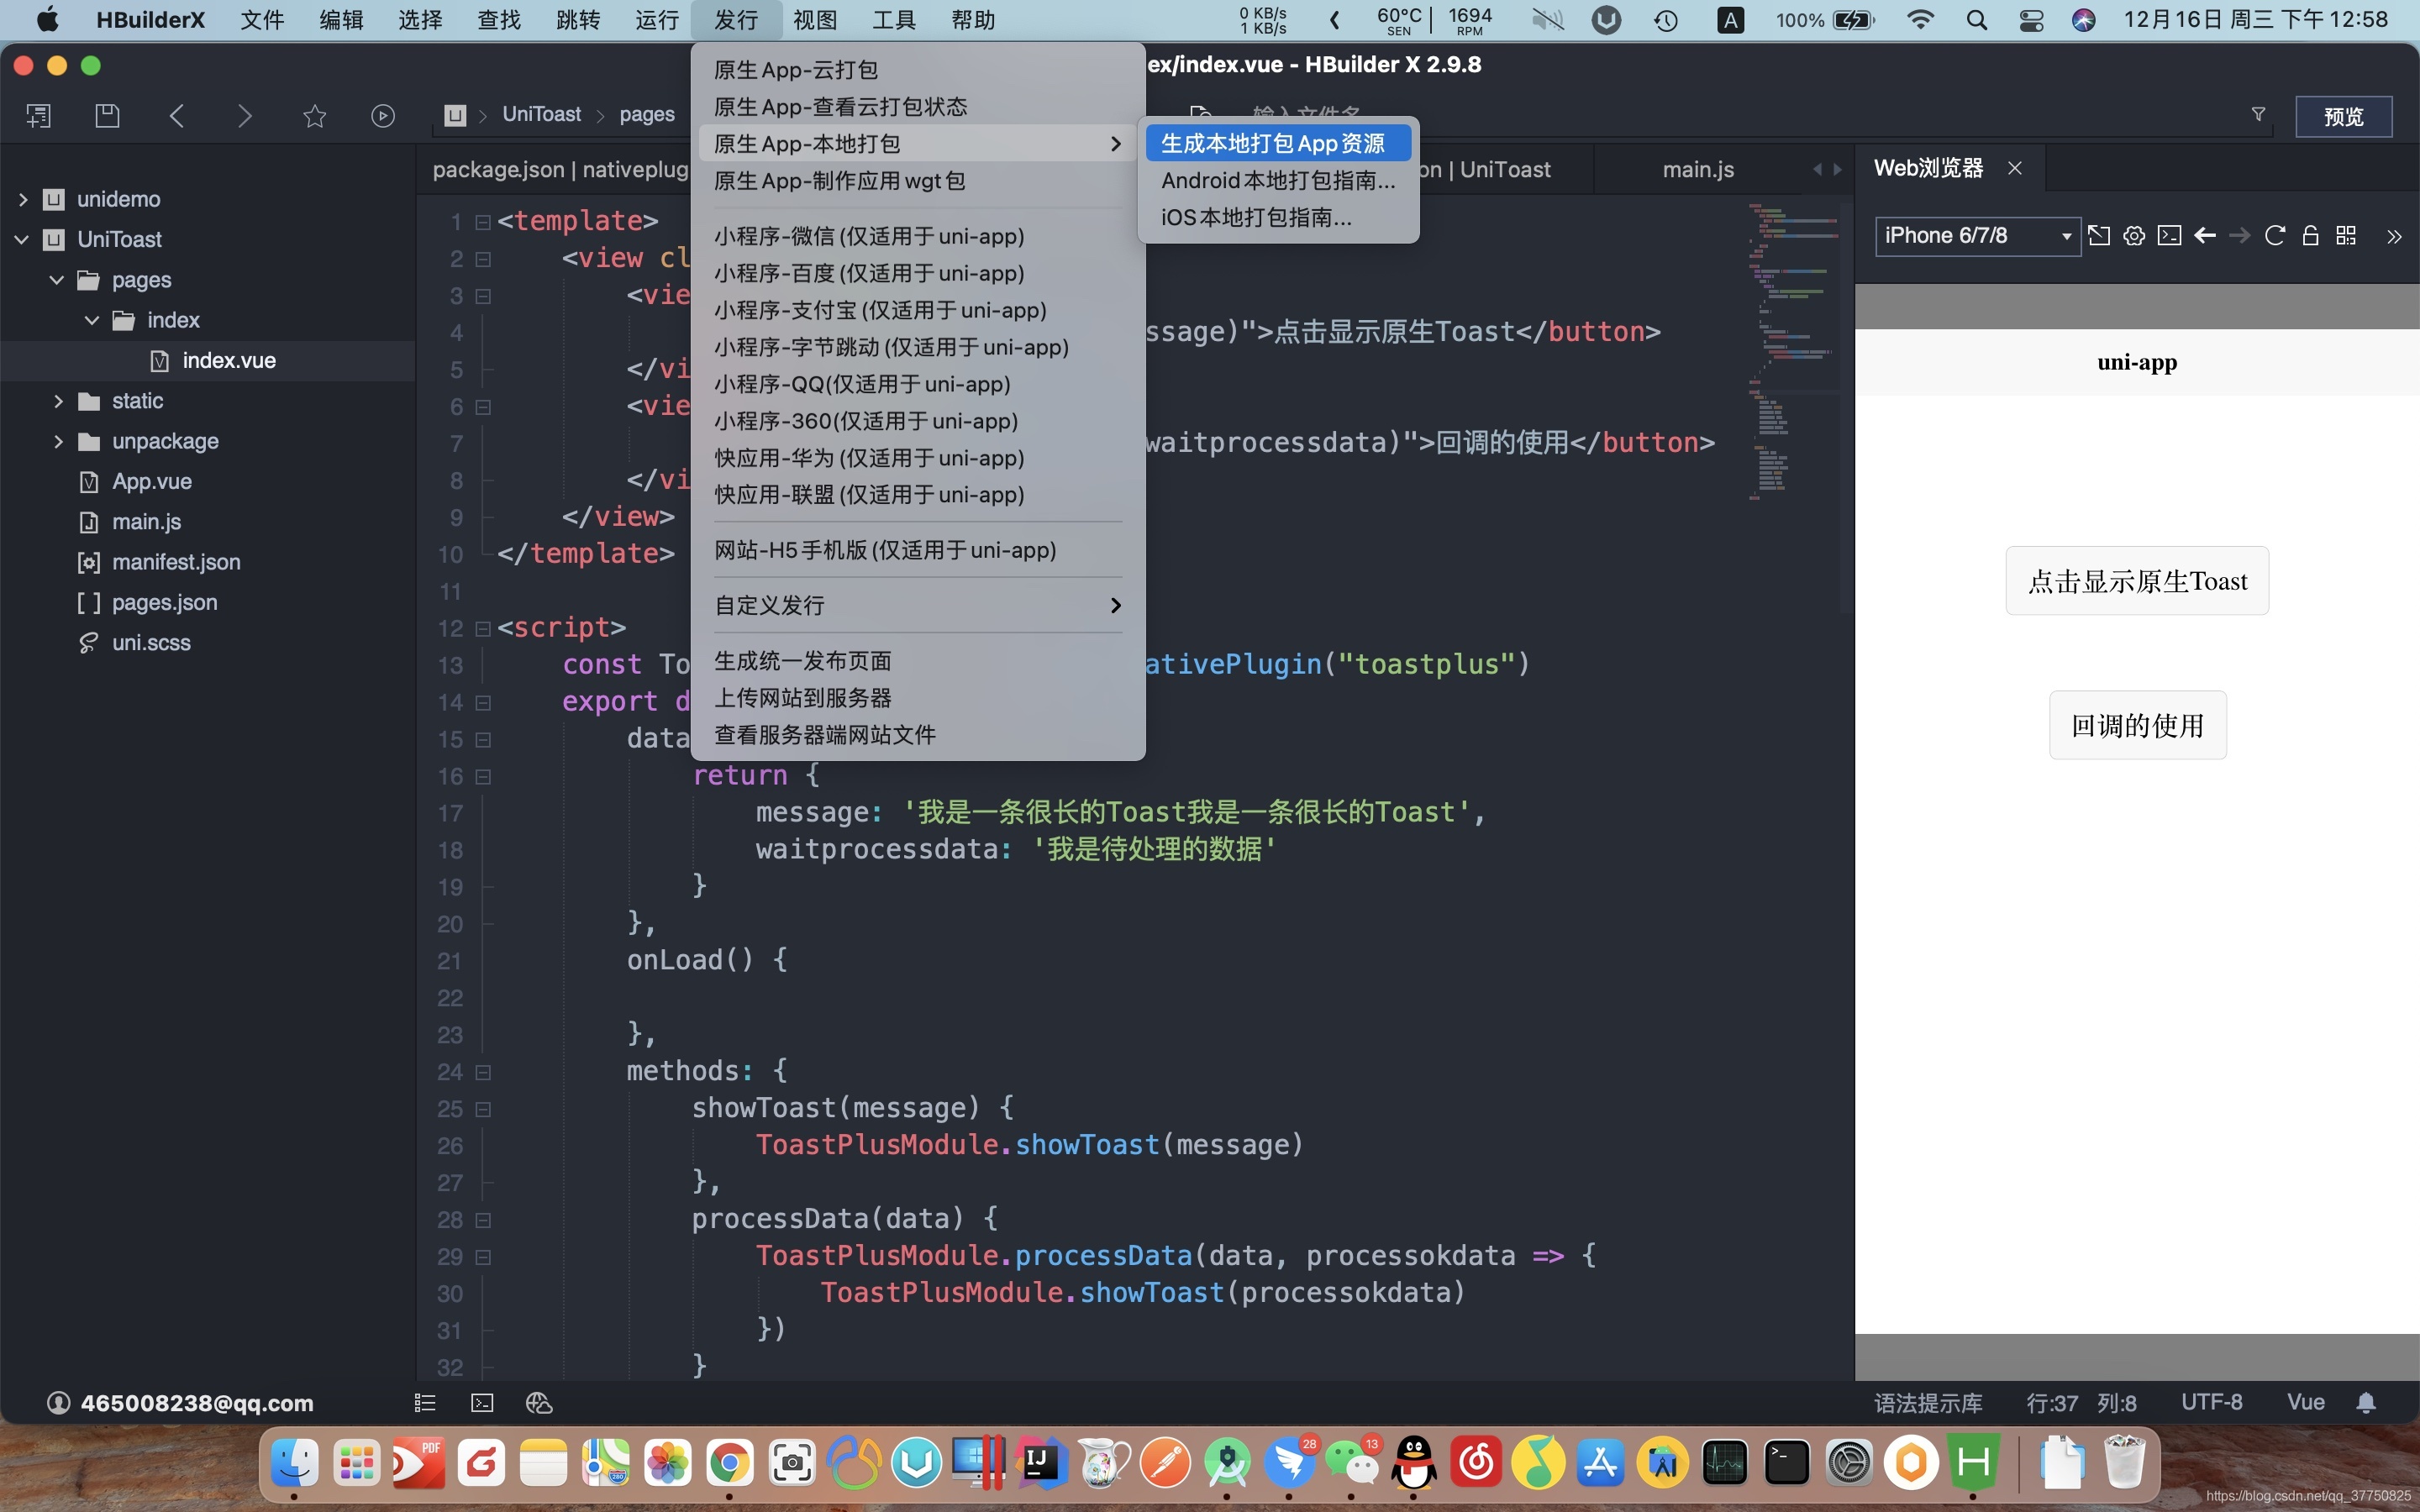Click the filter funnel icon near Preview
Image resolution: width=2420 pixels, height=1512 pixels.
pos(2258,115)
